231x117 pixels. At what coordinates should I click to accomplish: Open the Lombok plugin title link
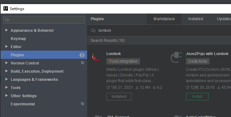tap(114, 54)
